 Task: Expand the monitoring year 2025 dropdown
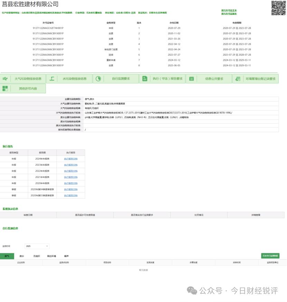37,246
